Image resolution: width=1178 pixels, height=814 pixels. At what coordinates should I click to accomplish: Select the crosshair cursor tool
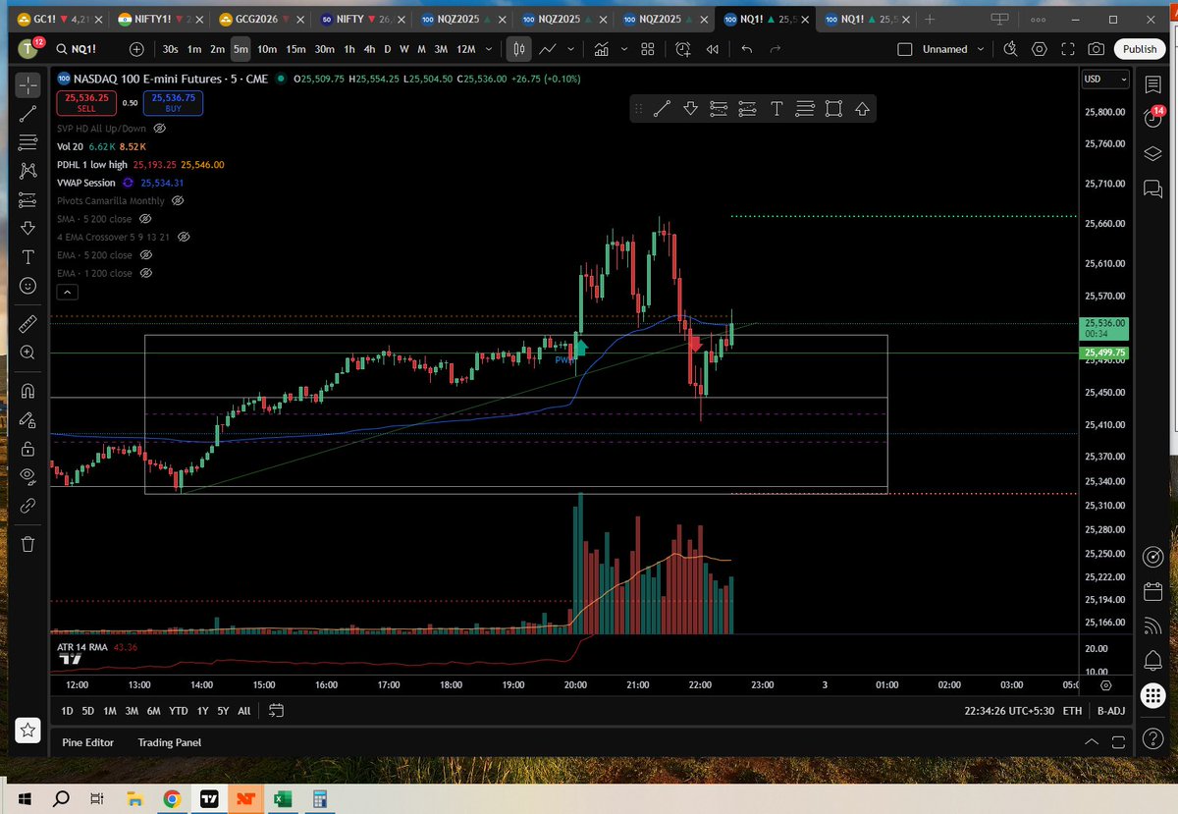tap(28, 85)
